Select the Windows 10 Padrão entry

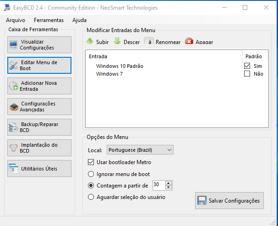coord(120,66)
